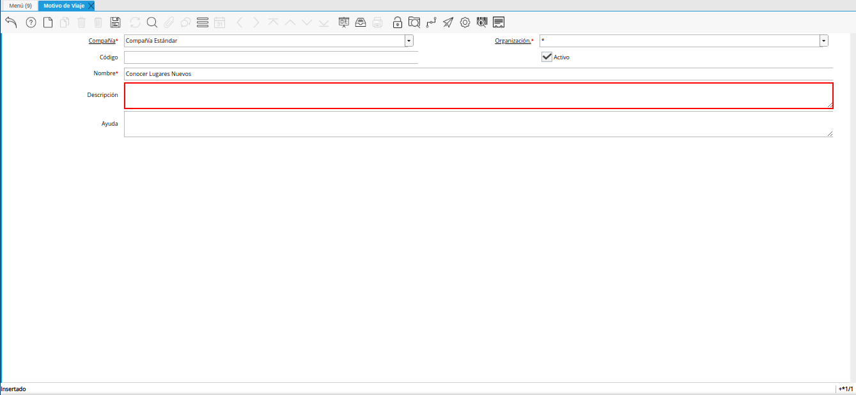Viewport: 856px width, 395px height.
Task: Open the Help question mark icon
Action: pos(31,22)
